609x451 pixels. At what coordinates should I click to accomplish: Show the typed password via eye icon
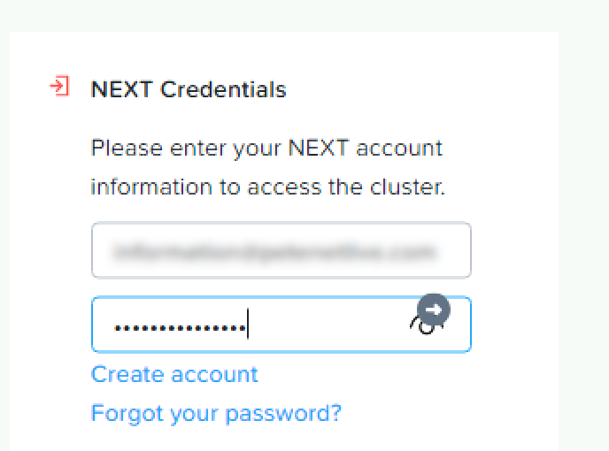pyautogui.click(x=423, y=327)
